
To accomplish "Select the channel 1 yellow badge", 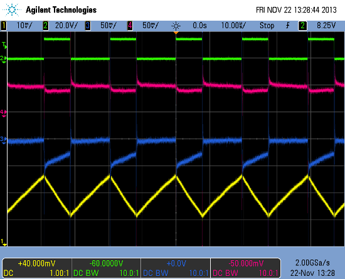I will coord(4,26).
